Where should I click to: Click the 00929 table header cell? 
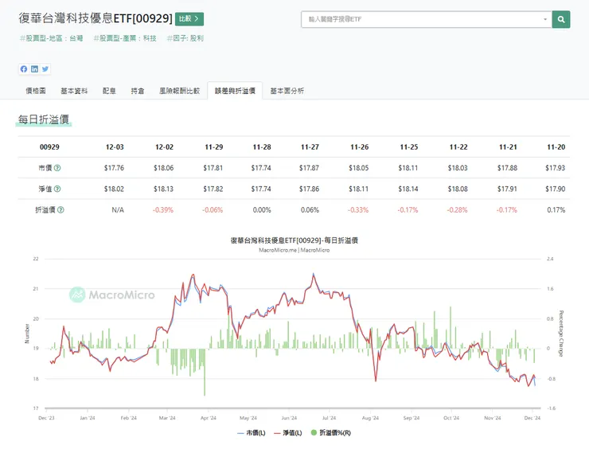(x=49, y=147)
